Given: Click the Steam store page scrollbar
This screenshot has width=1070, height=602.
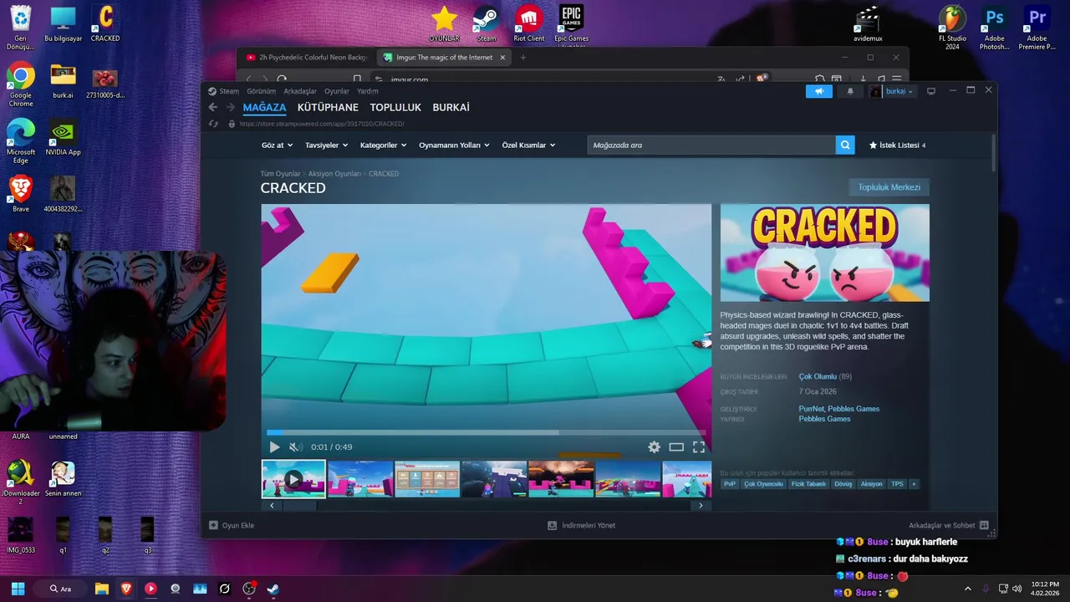Looking at the screenshot, I should [993, 152].
